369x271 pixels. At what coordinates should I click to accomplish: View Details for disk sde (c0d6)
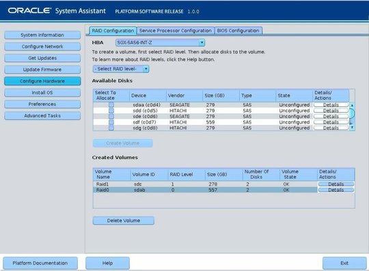331,116
